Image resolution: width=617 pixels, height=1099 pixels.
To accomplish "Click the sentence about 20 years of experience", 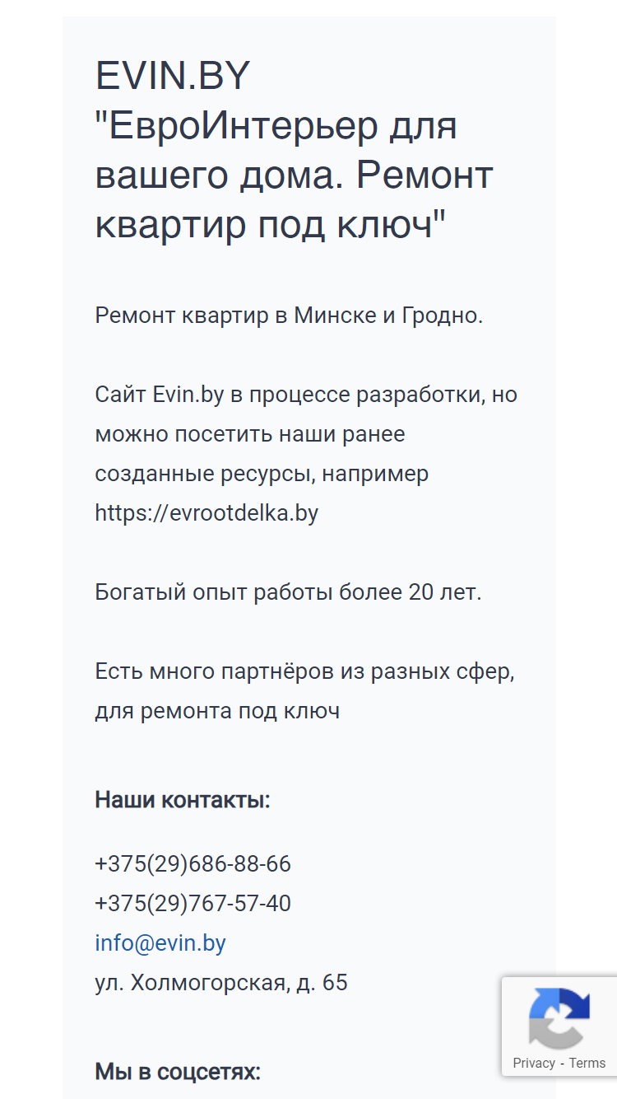I will (288, 592).
